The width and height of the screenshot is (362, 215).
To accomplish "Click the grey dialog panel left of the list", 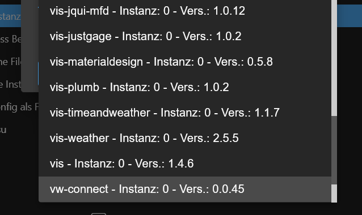I will click(x=30, y=46).
